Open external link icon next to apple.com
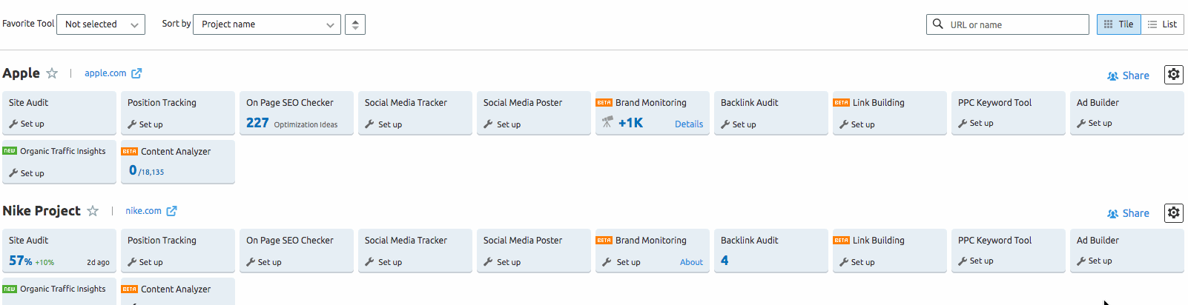The image size is (1188, 305). pyautogui.click(x=136, y=73)
